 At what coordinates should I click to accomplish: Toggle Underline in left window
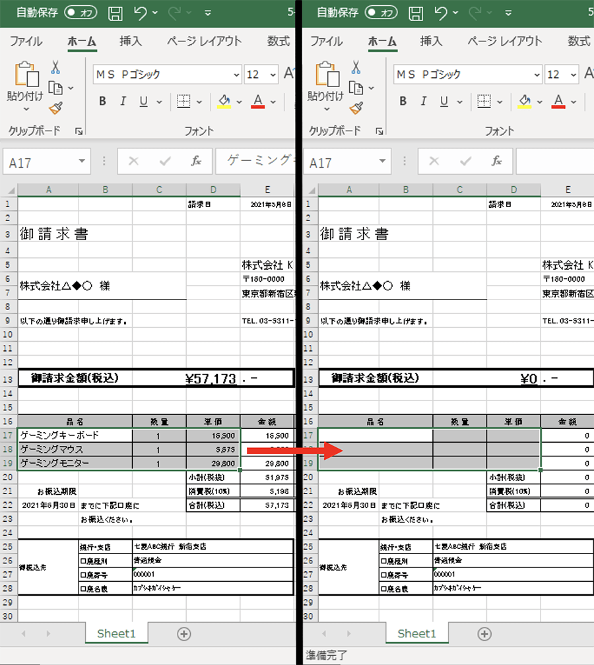click(x=144, y=102)
